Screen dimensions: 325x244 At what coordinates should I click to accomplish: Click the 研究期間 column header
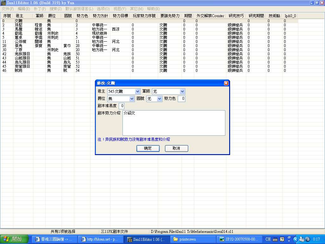pyautogui.click(x=256, y=16)
